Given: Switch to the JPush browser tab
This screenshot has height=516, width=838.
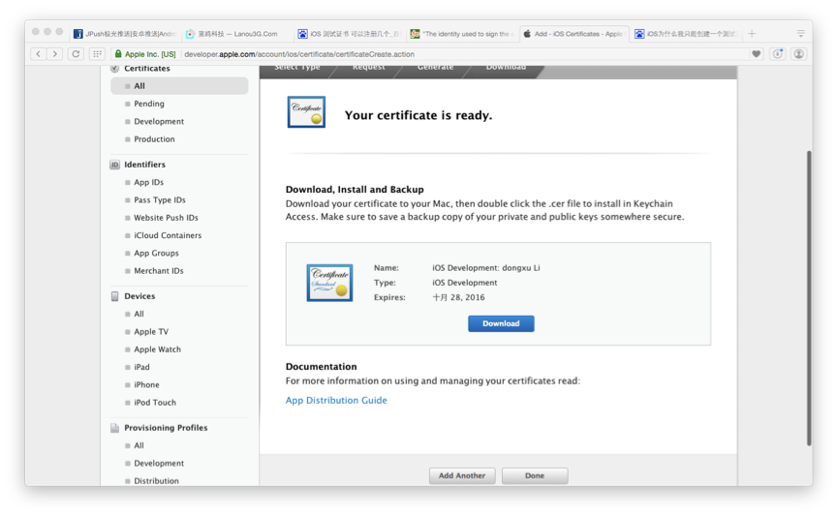Looking at the screenshot, I should pyautogui.click(x=126, y=34).
